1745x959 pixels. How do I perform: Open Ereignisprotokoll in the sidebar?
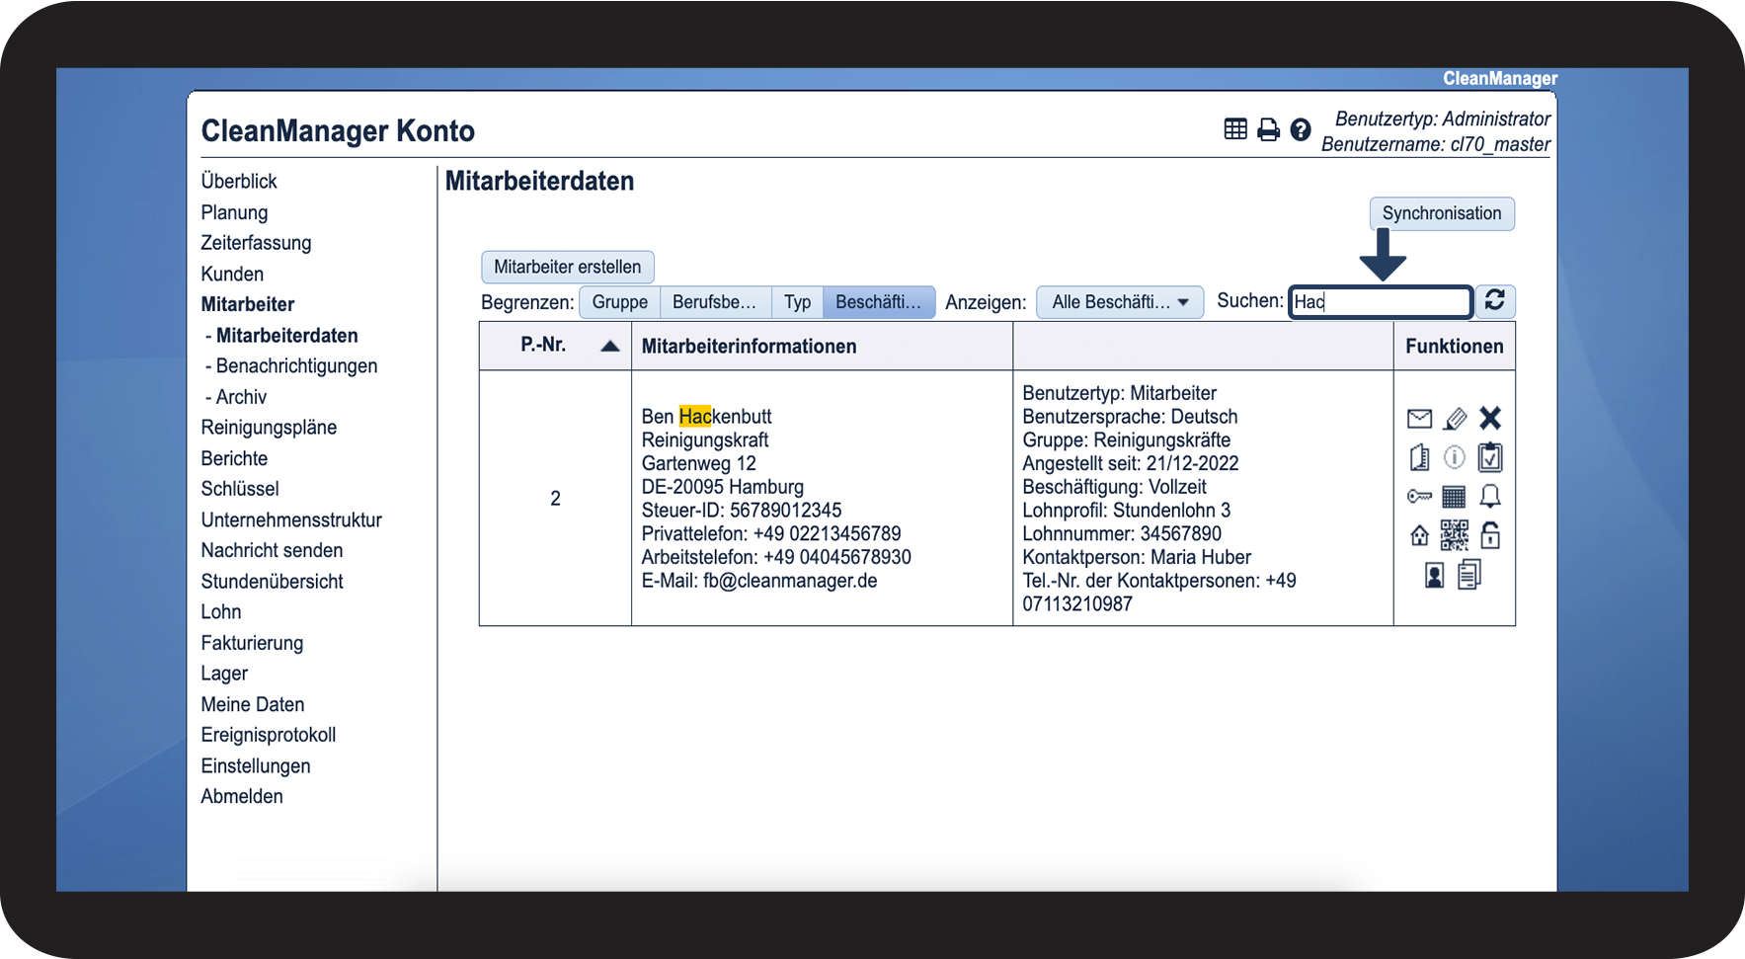(269, 735)
